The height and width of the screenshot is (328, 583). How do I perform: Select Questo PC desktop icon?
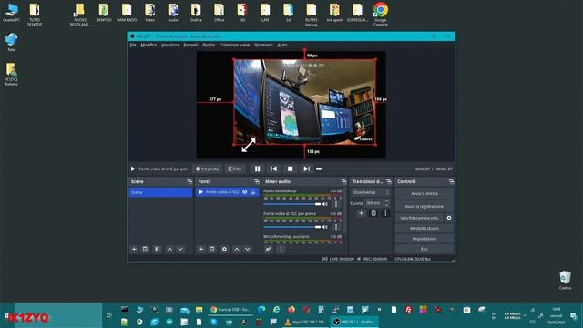(x=12, y=13)
